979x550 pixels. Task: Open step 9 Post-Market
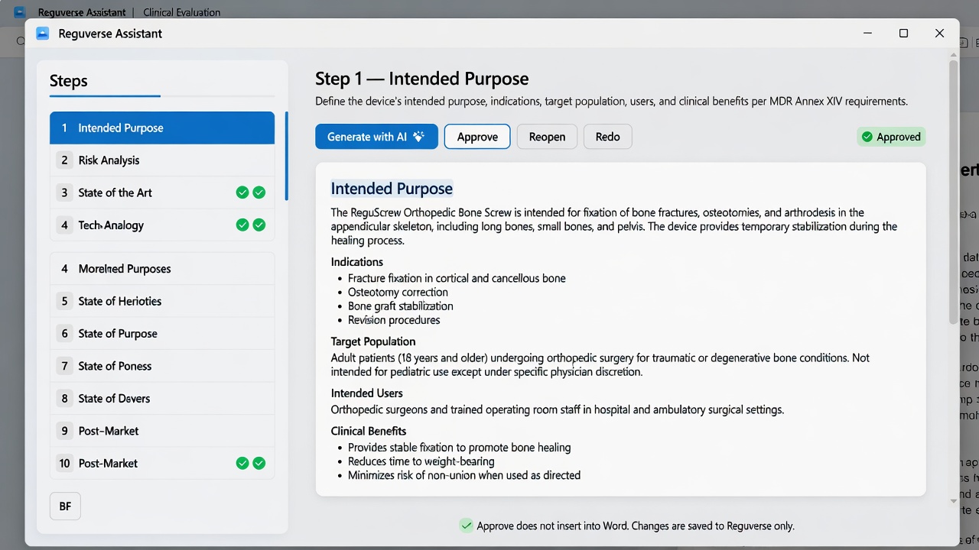[162, 431]
